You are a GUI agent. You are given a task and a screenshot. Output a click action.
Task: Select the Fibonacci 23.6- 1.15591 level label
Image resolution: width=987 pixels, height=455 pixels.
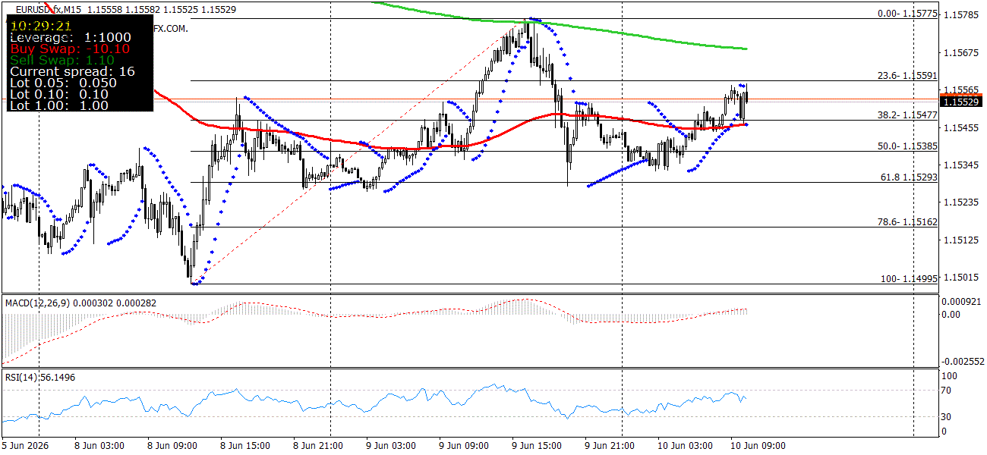coord(907,76)
